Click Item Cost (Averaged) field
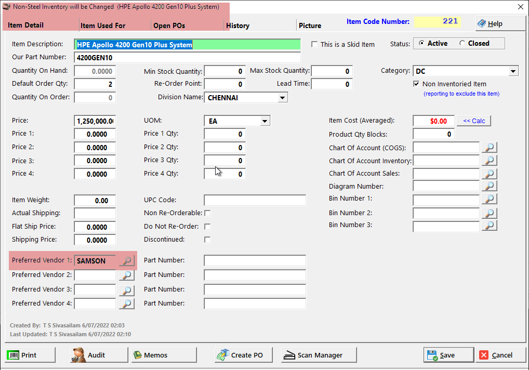Viewport: 529px width, 370px height. [x=433, y=121]
